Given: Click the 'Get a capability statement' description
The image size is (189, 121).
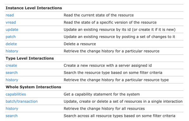Looking at the screenshot, I should click(x=102, y=94).
